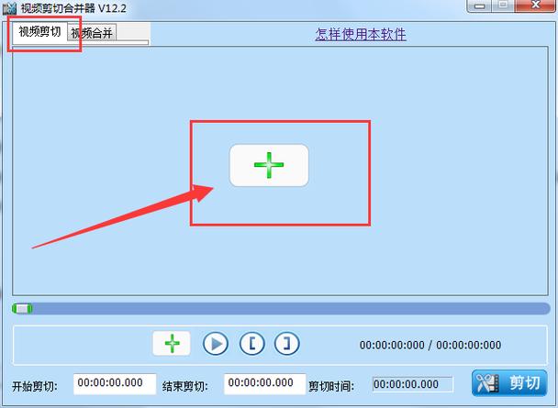Close the 视频剪切合并器 window
Viewport: 558px width, 408px height.
click(535, 6)
